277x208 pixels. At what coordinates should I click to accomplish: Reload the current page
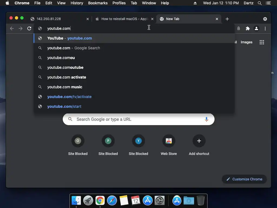pos(29,28)
